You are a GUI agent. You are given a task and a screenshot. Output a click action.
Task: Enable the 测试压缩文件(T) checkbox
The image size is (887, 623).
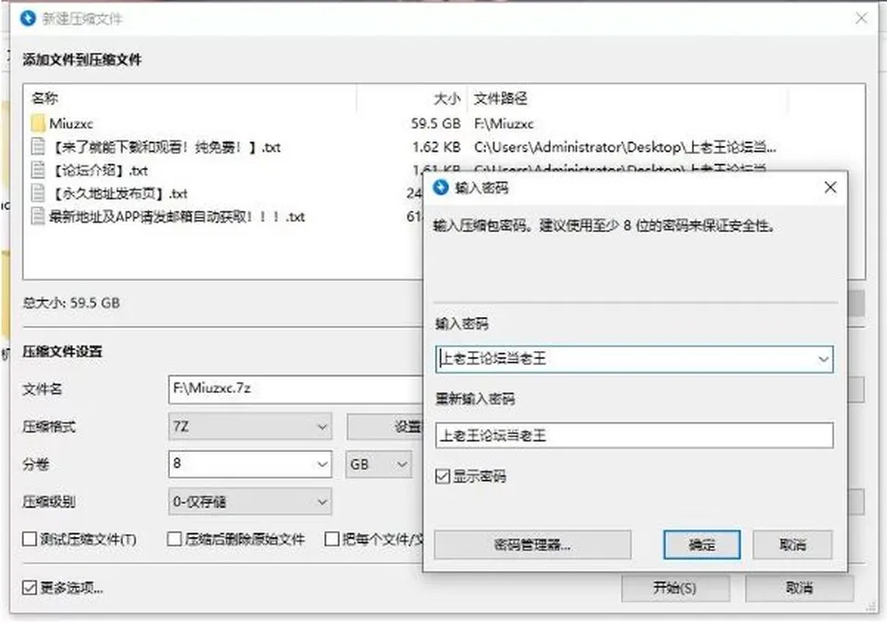click(30, 539)
